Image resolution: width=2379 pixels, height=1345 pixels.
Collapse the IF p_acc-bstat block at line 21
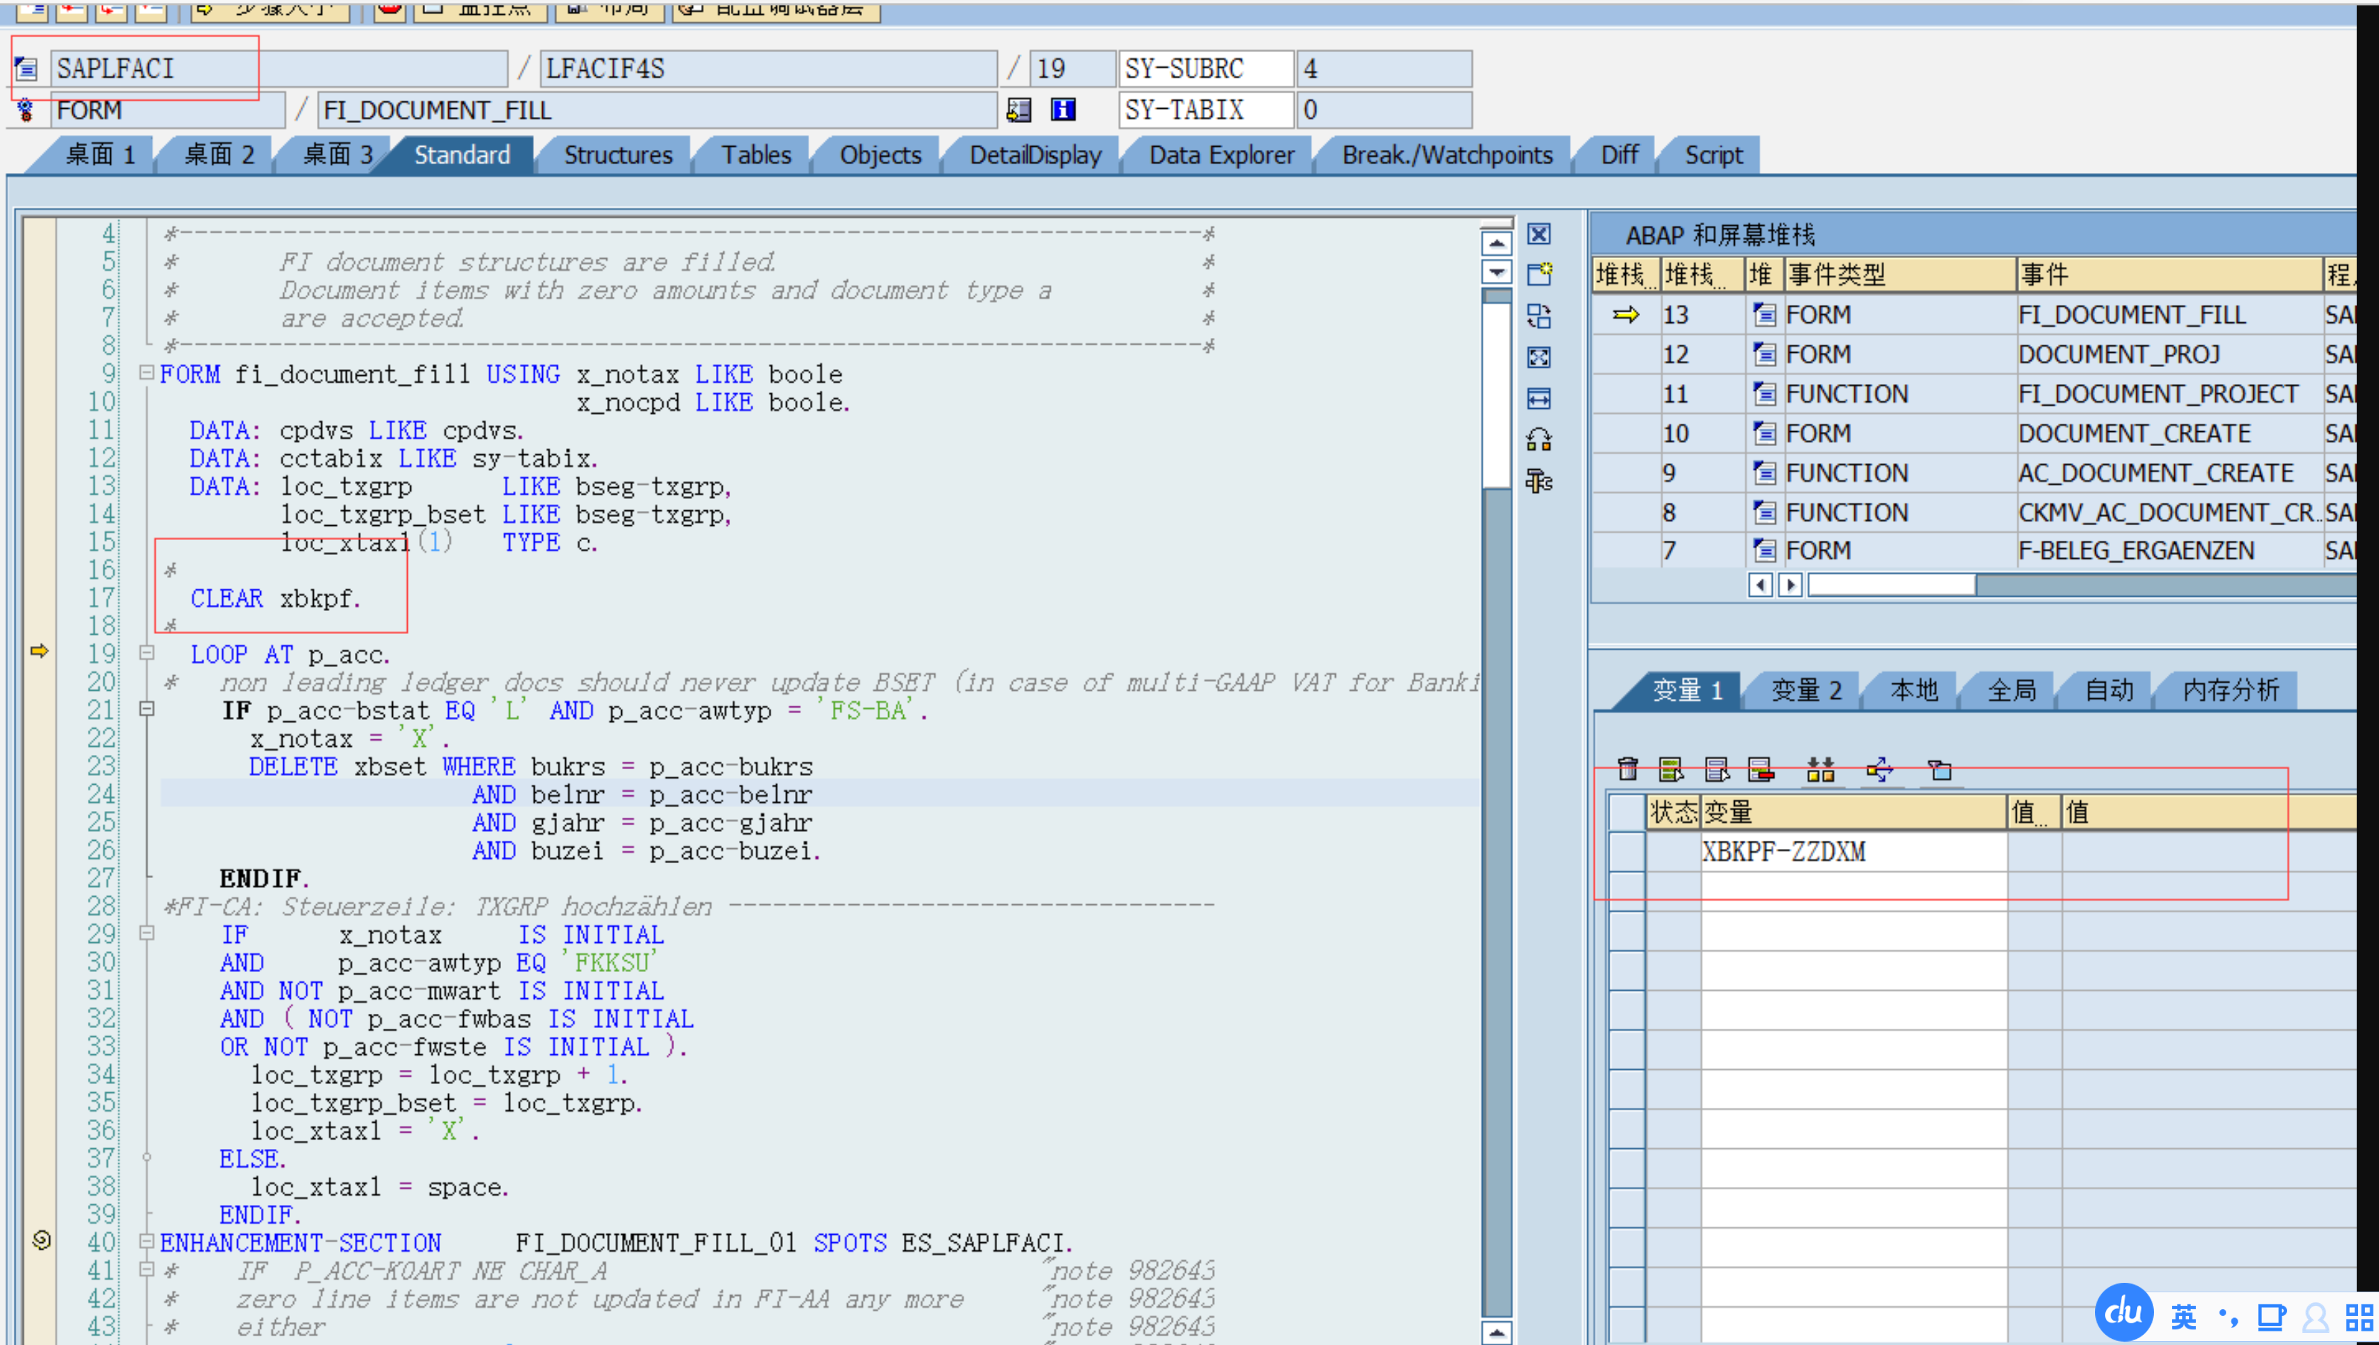click(146, 708)
